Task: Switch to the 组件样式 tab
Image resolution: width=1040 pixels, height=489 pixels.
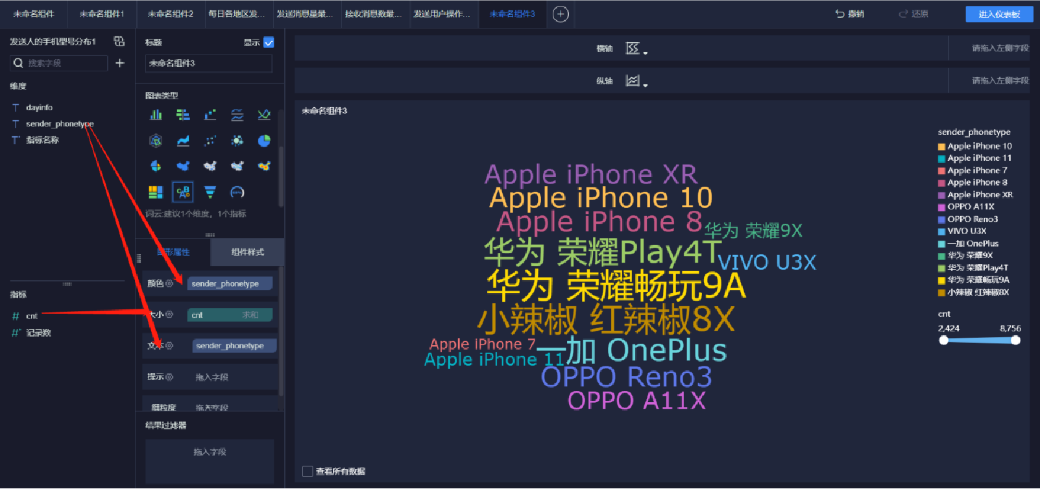Action: (247, 252)
